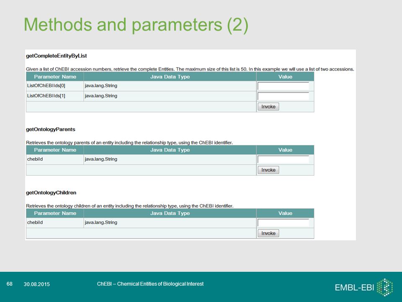Click the ListOfChEBIIds[0] parameter name cell
Viewport: 402px width, 302px height.
pos(55,86)
